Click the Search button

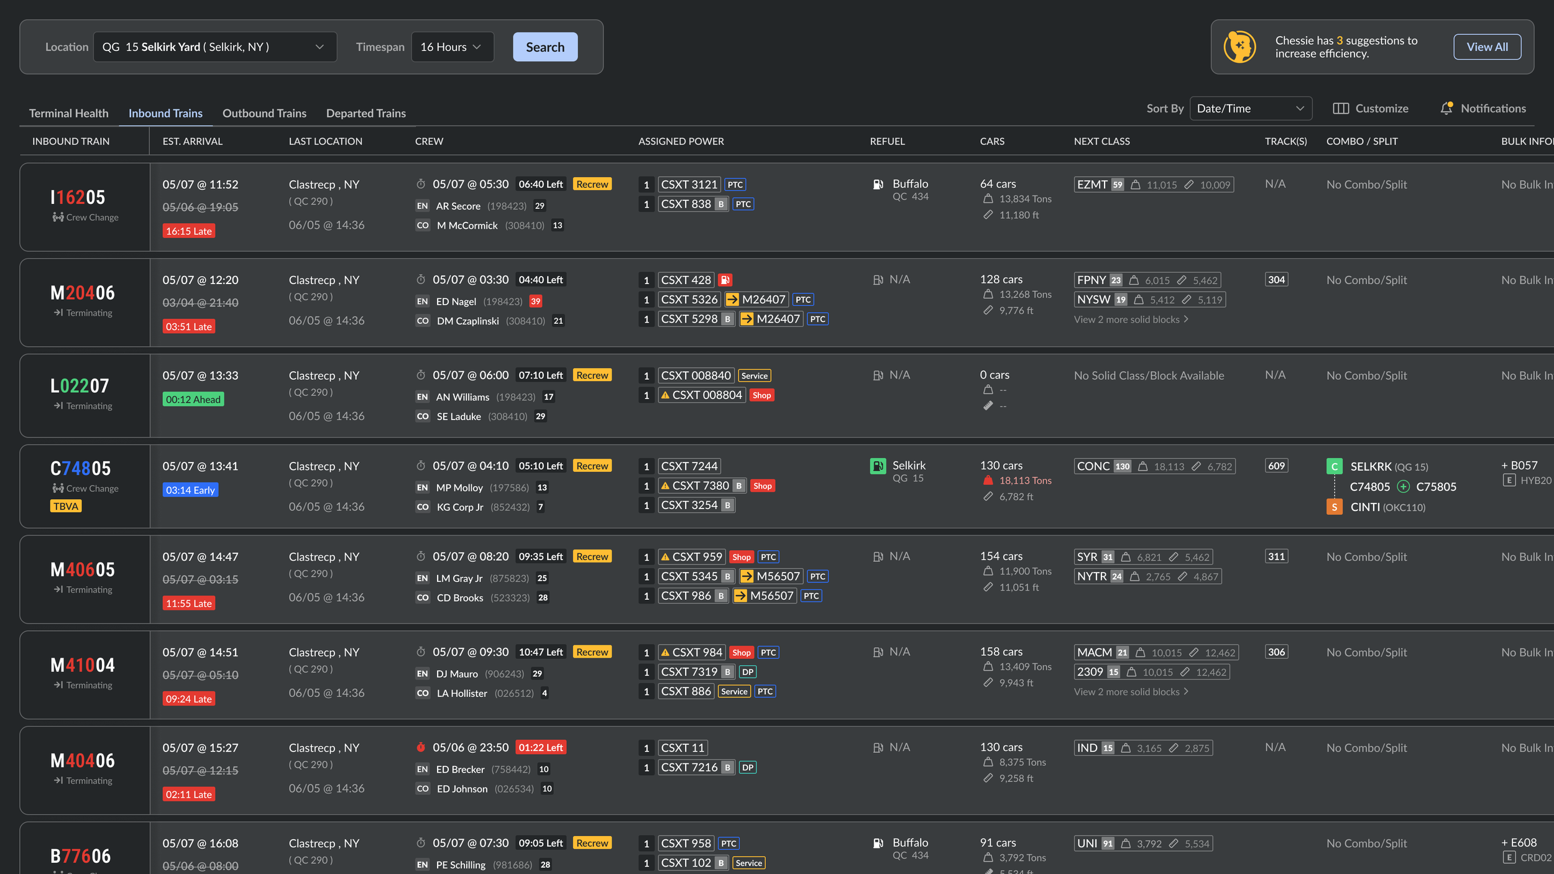[x=545, y=47]
